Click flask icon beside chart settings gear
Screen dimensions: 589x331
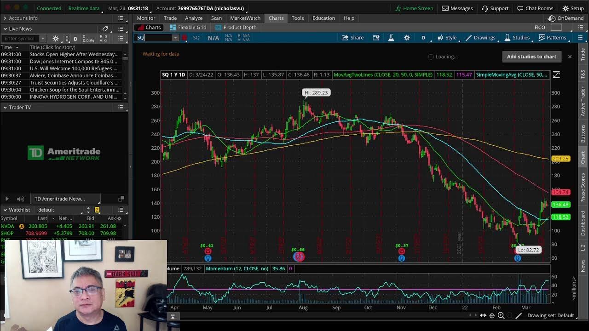point(391,38)
